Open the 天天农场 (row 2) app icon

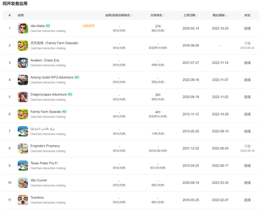coord(23,46)
